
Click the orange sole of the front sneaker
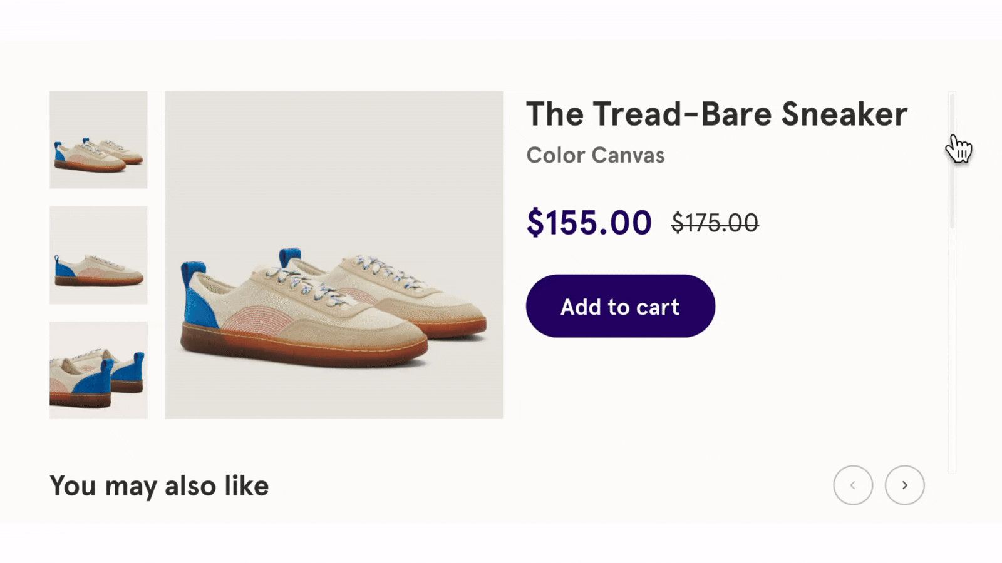coord(301,349)
